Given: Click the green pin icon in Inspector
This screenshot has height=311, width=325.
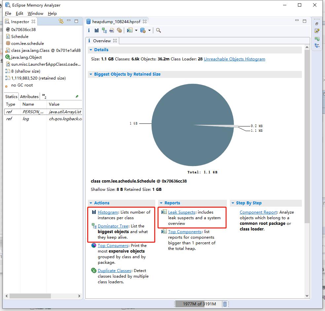Looking at the screenshot, I should click(77, 96).
